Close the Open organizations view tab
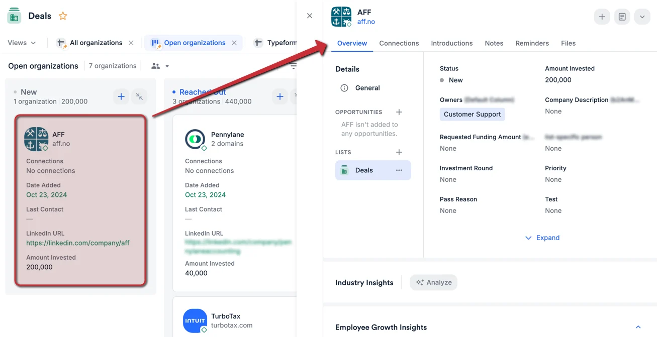657x337 pixels. [x=234, y=43]
